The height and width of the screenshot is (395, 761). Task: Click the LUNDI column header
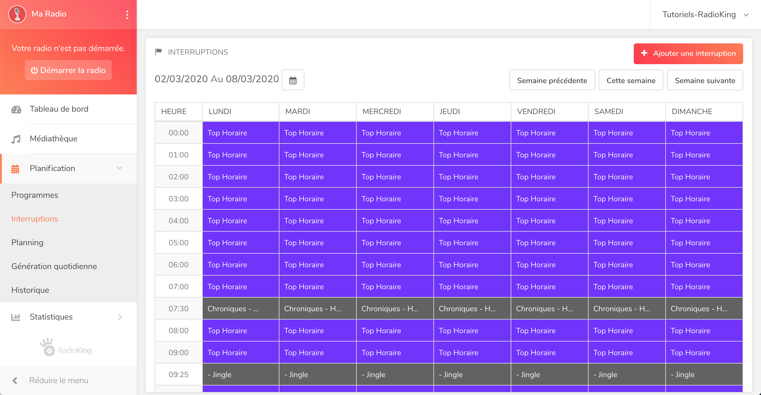[x=241, y=112]
